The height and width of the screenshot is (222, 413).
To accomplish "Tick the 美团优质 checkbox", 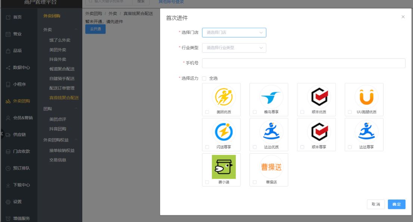I will (207, 112).
